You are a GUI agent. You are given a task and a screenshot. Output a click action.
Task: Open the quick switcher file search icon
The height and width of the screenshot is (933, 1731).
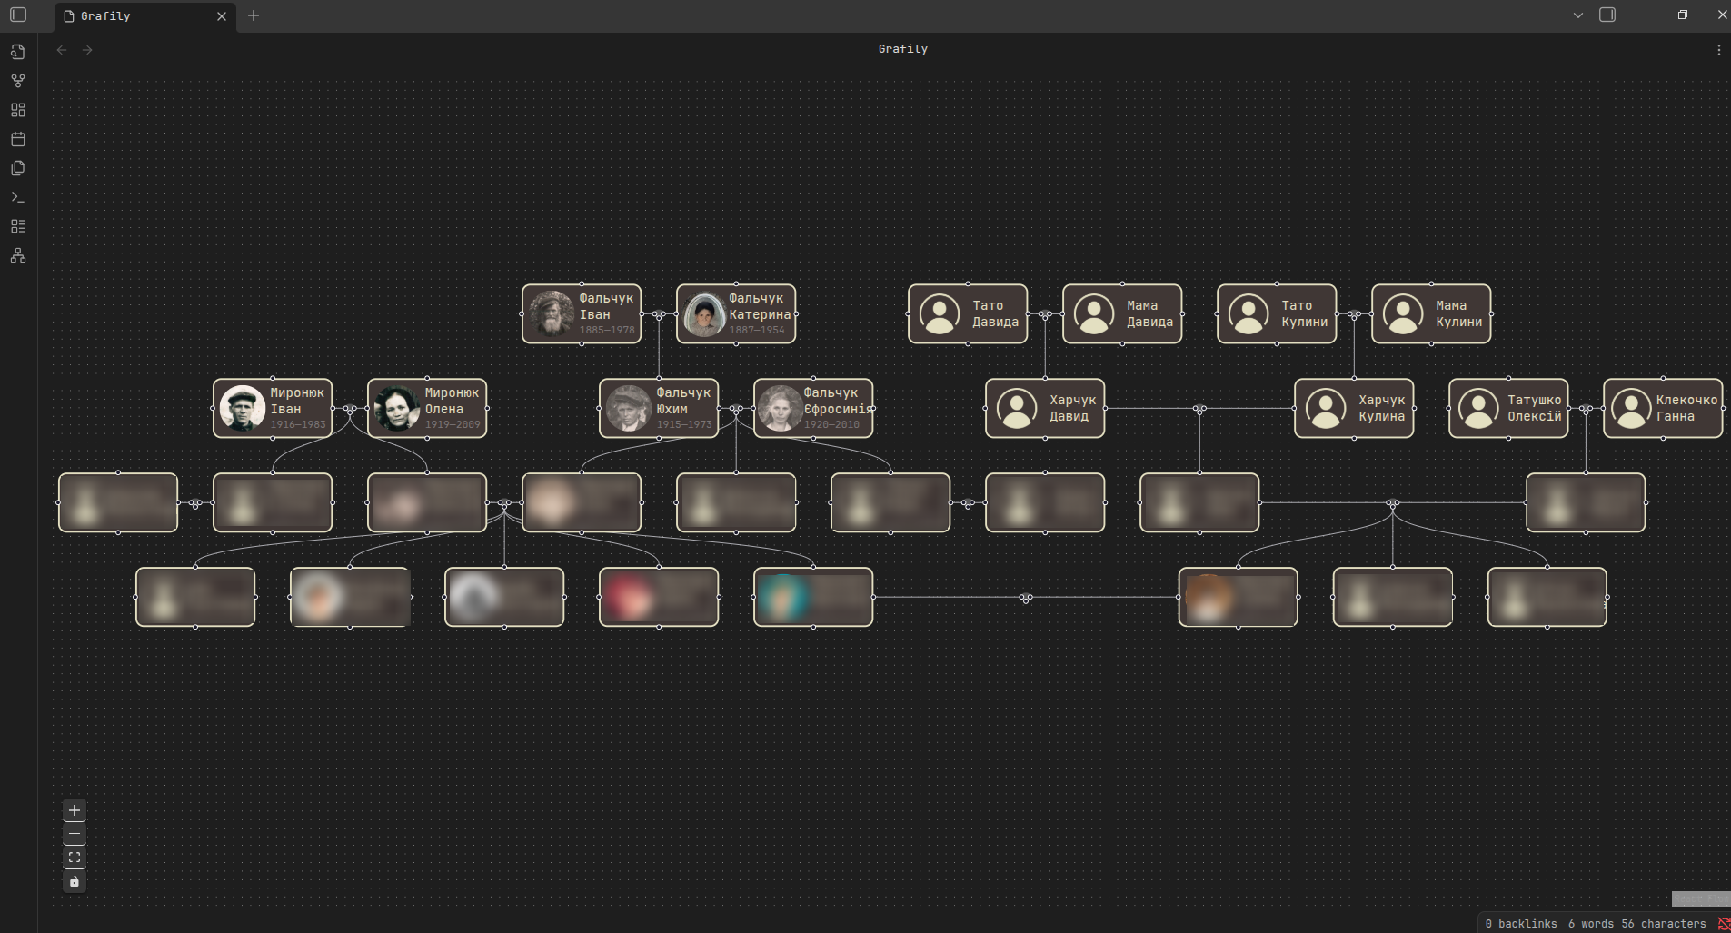(x=17, y=52)
